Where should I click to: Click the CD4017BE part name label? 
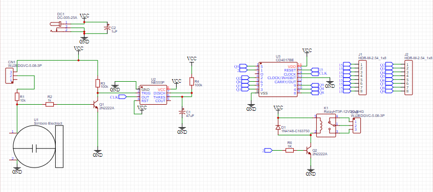tap(285, 60)
